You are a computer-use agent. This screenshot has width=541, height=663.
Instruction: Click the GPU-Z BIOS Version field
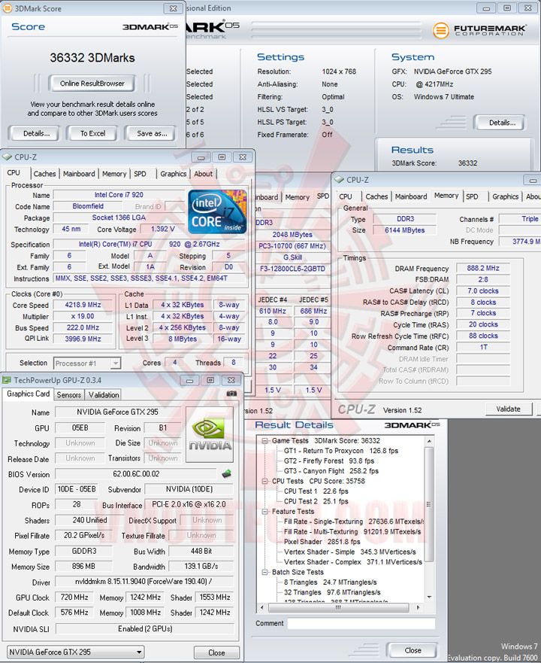click(136, 474)
